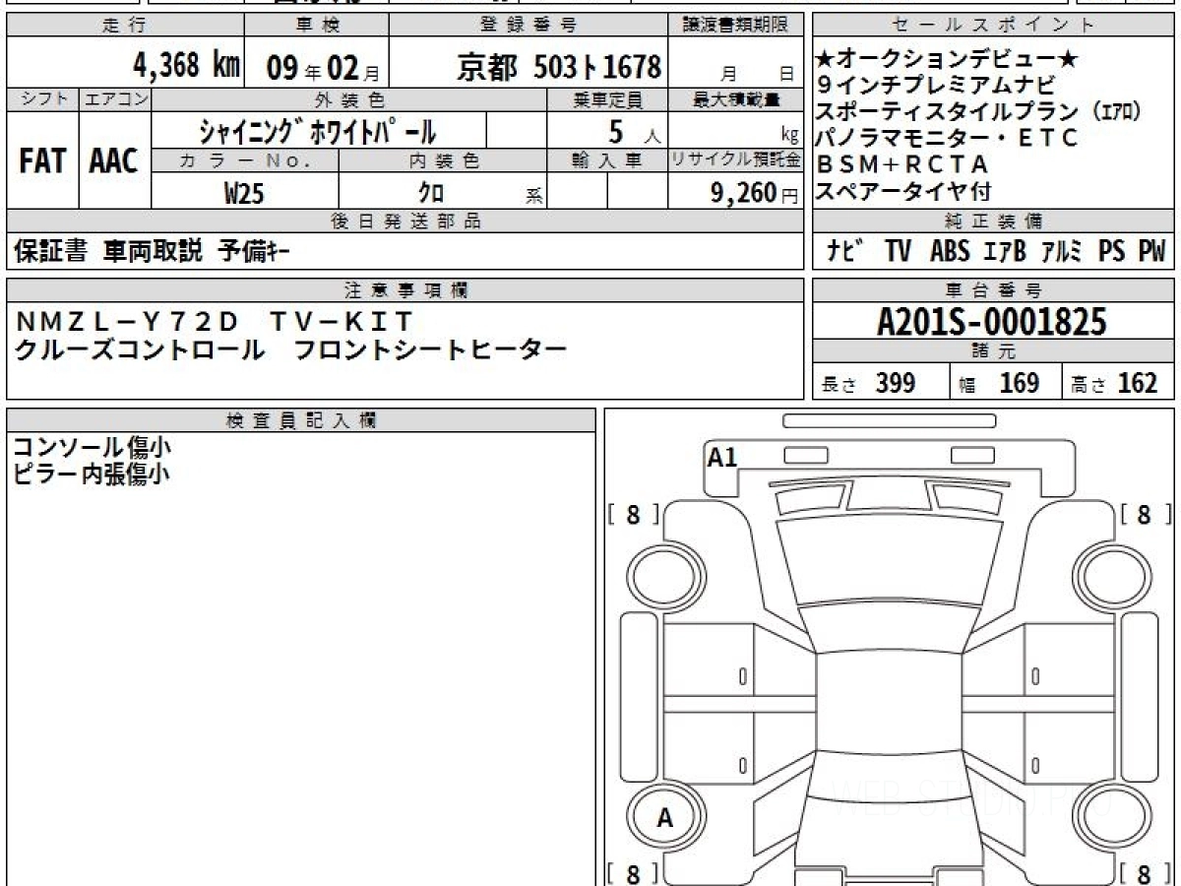Click the FAT shift type cell
Screen dimensions: 1181x886
pos(41,162)
